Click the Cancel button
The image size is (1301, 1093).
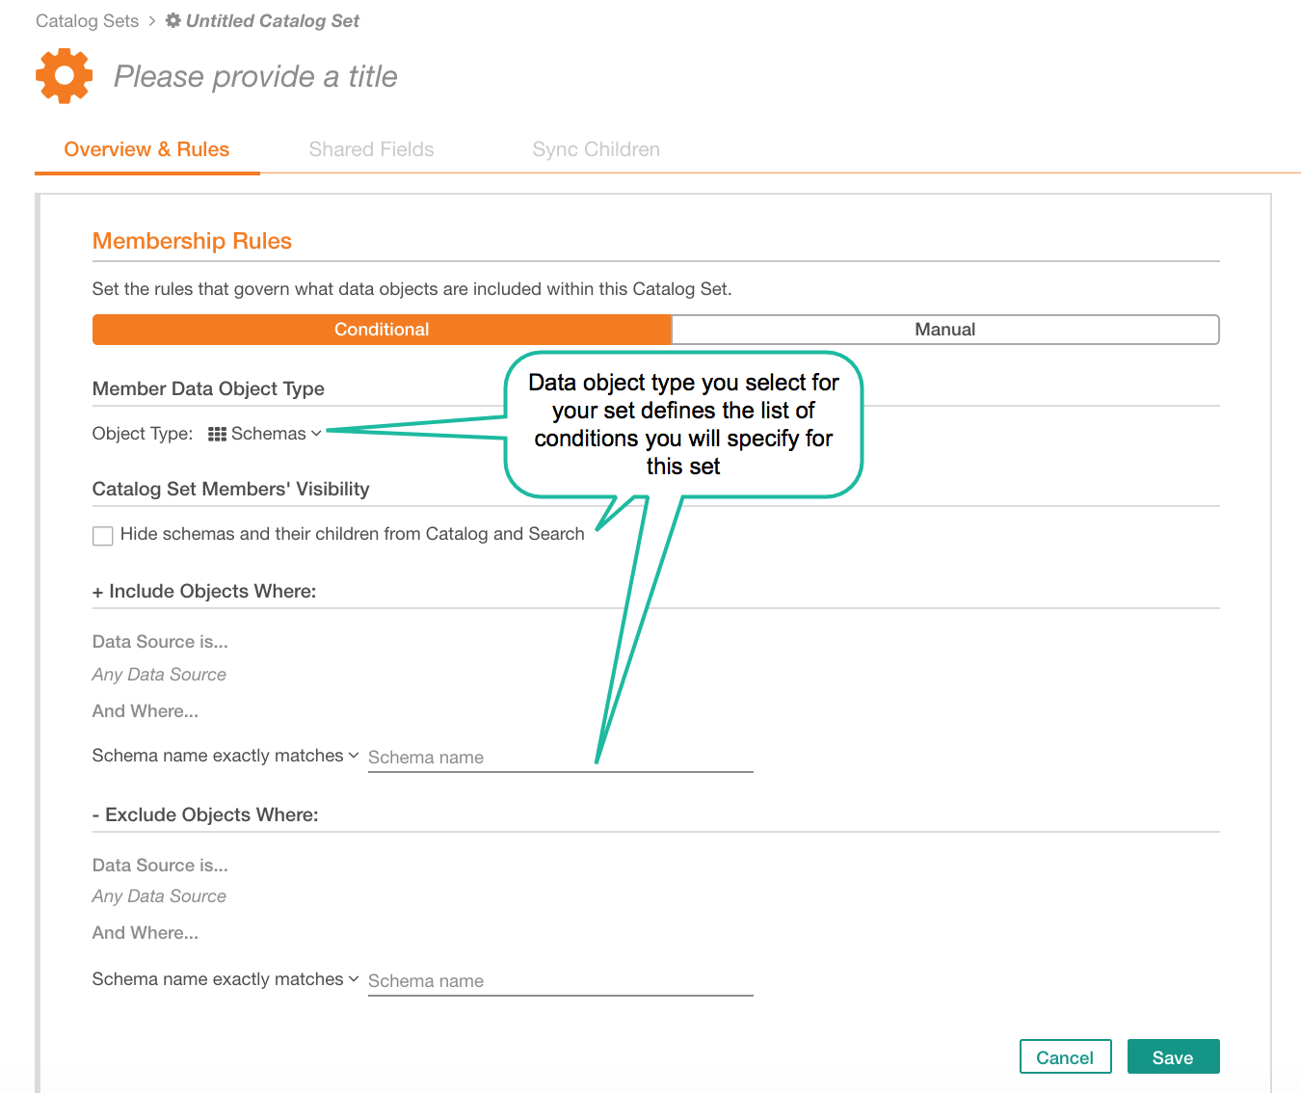pos(1065,1057)
